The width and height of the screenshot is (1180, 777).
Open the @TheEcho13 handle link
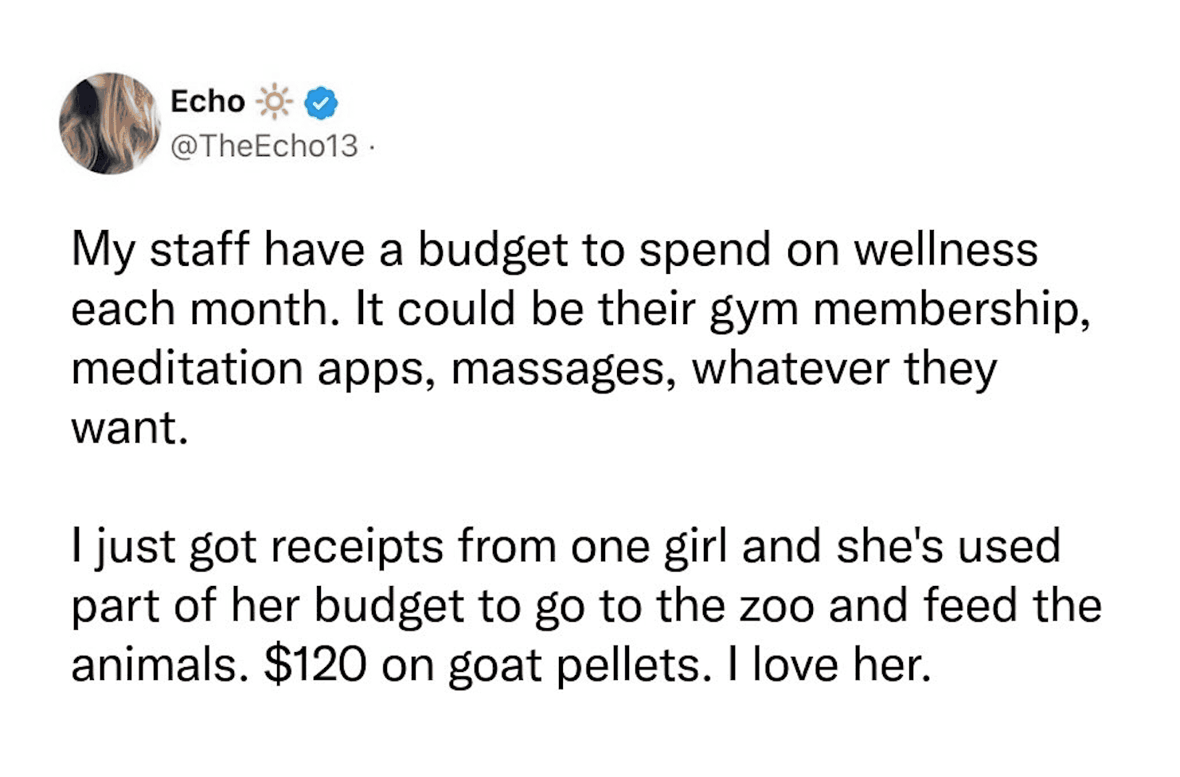(x=264, y=146)
